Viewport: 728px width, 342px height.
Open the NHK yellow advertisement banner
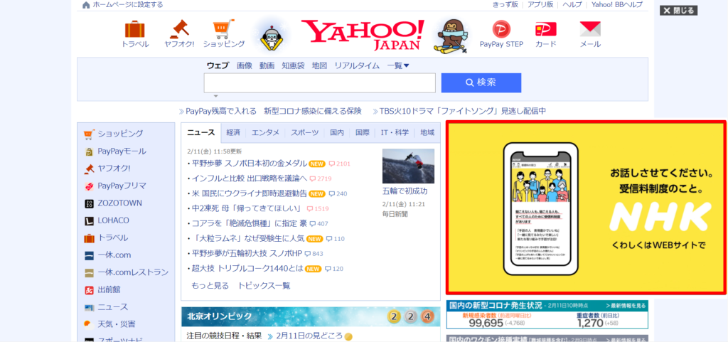click(586, 208)
